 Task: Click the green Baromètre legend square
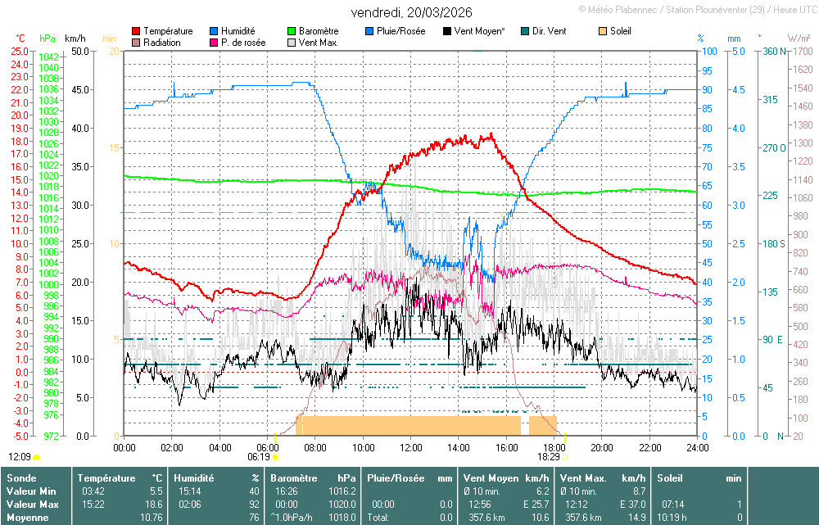[x=292, y=31]
